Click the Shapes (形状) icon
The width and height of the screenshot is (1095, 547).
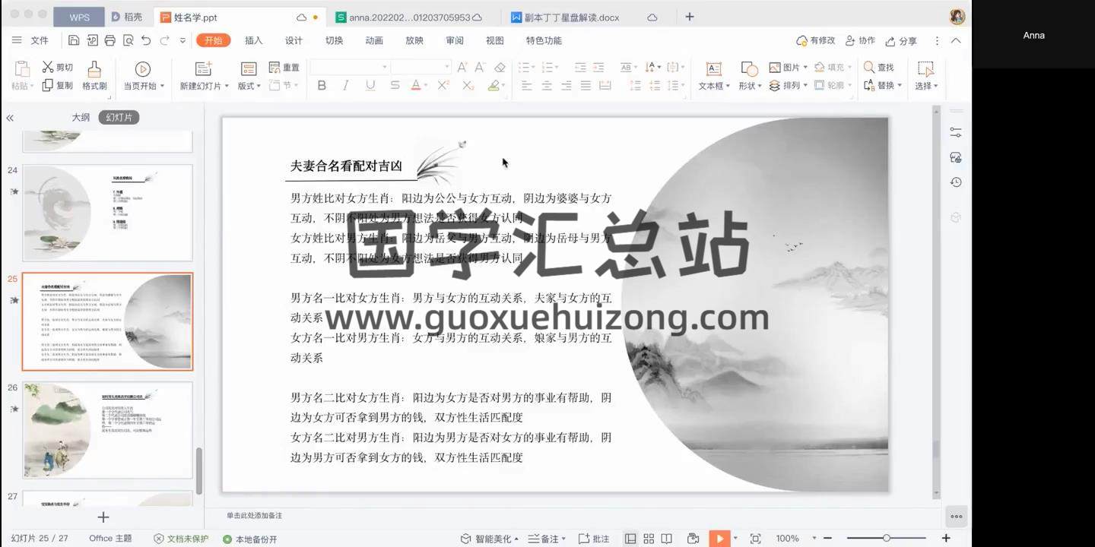pyautogui.click(x=749, y=69)
